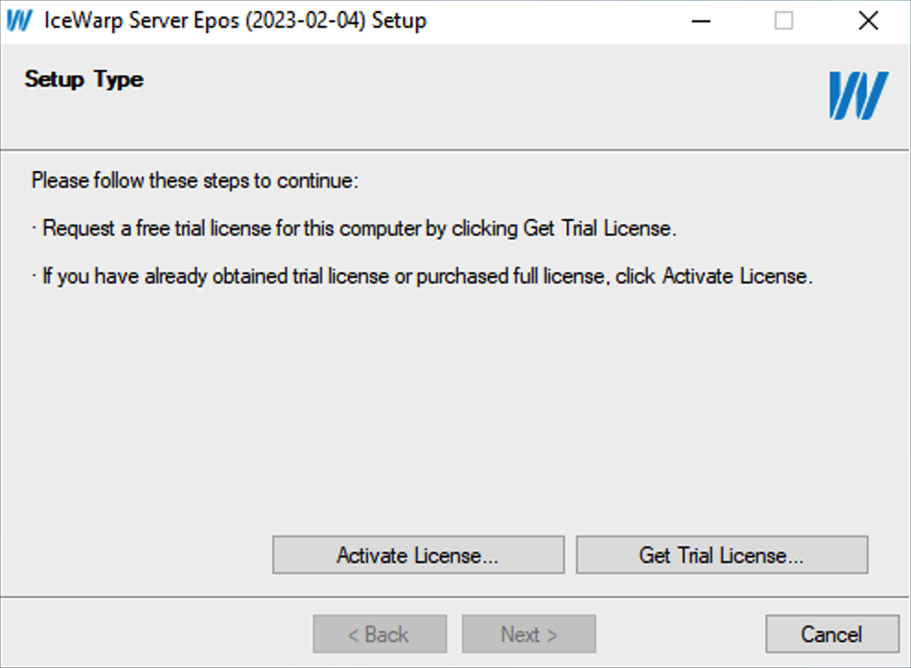Click the blank footer area left of Back
This screenshot has width=911, height=668.
(156, 634)
